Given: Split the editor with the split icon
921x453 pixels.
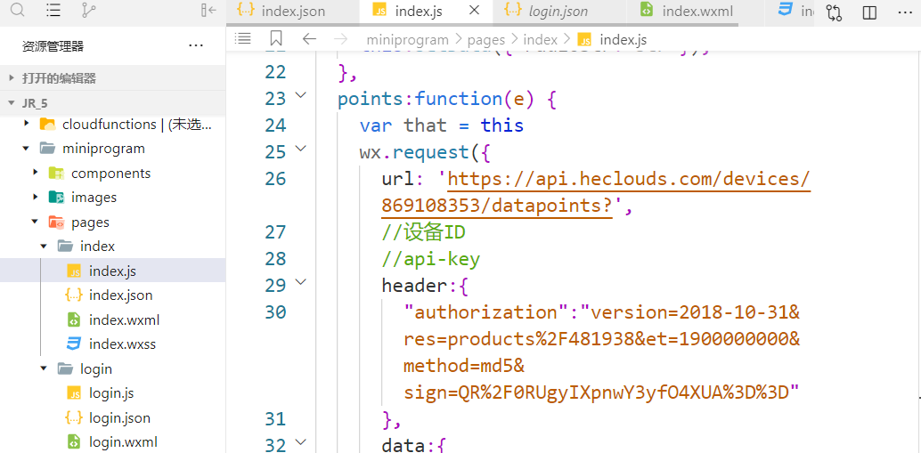Looking at the screenshot, I should point(869,12).
